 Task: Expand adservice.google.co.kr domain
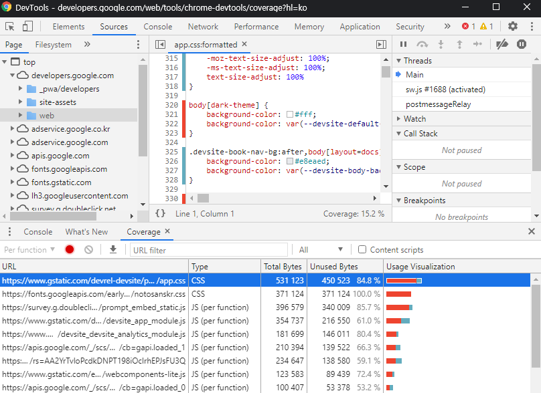[x=13, y=128]
